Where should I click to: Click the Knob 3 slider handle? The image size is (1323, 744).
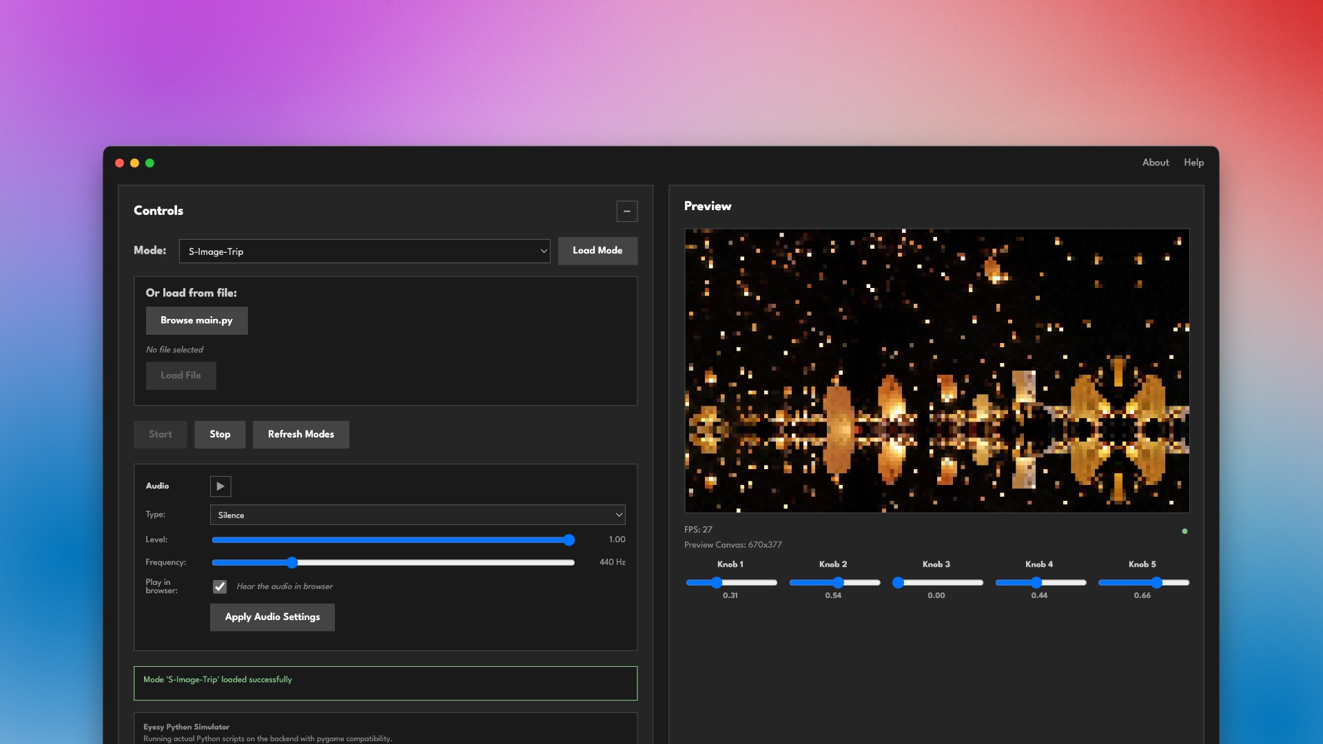coord(898,583)
